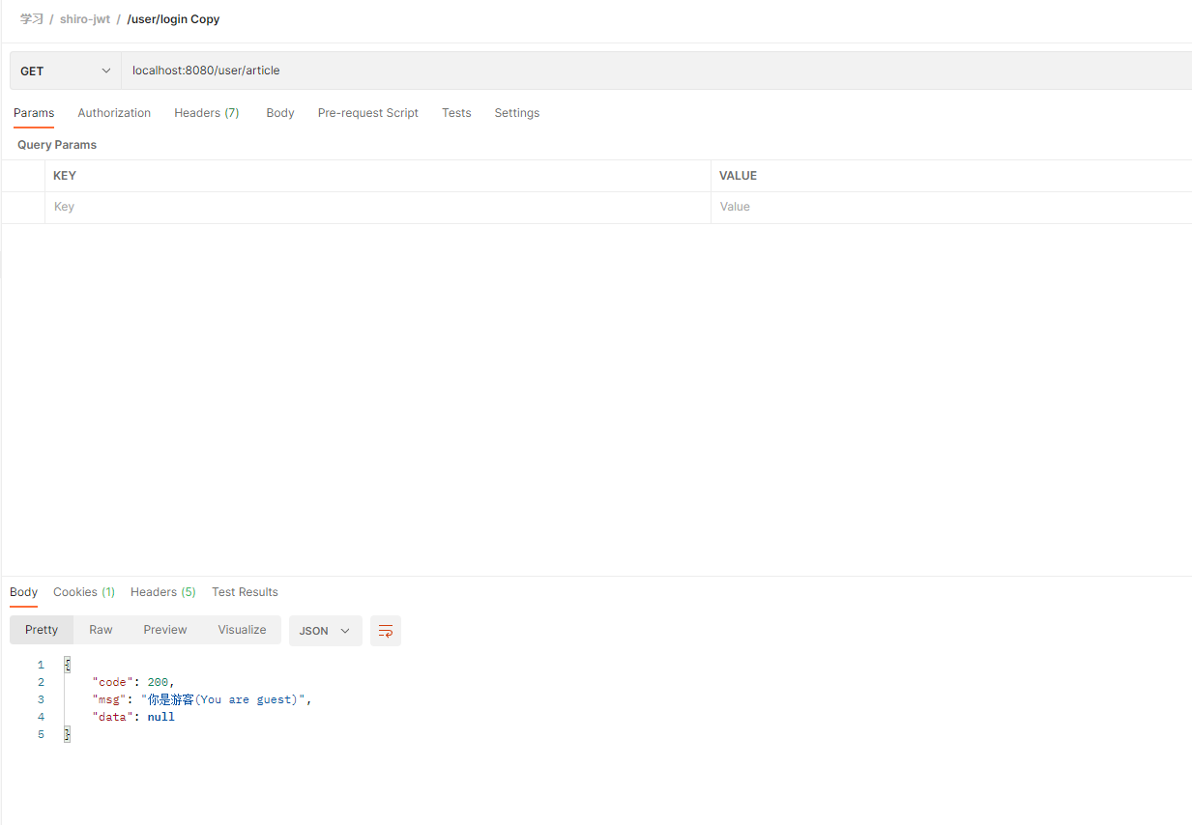Switch response view to Raw
This screenshot has height=825, width=1192.
click(101, 630)
